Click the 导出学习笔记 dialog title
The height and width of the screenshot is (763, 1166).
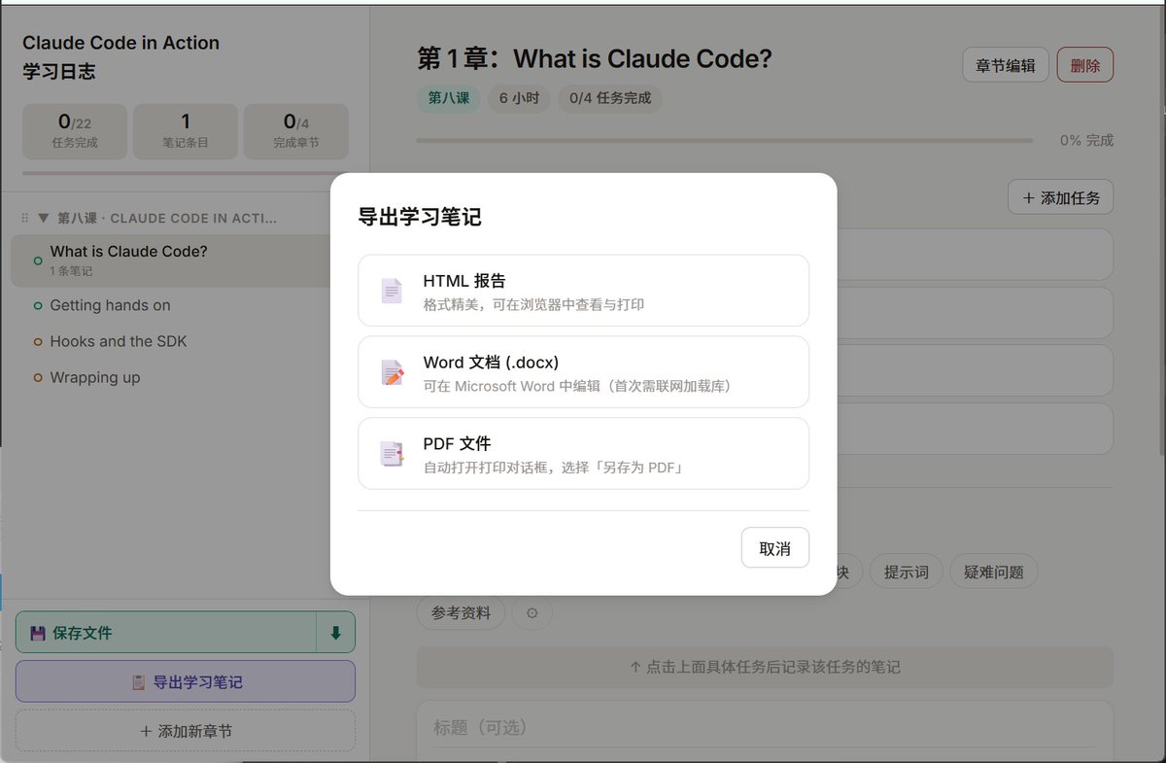(x=420, y=218)
